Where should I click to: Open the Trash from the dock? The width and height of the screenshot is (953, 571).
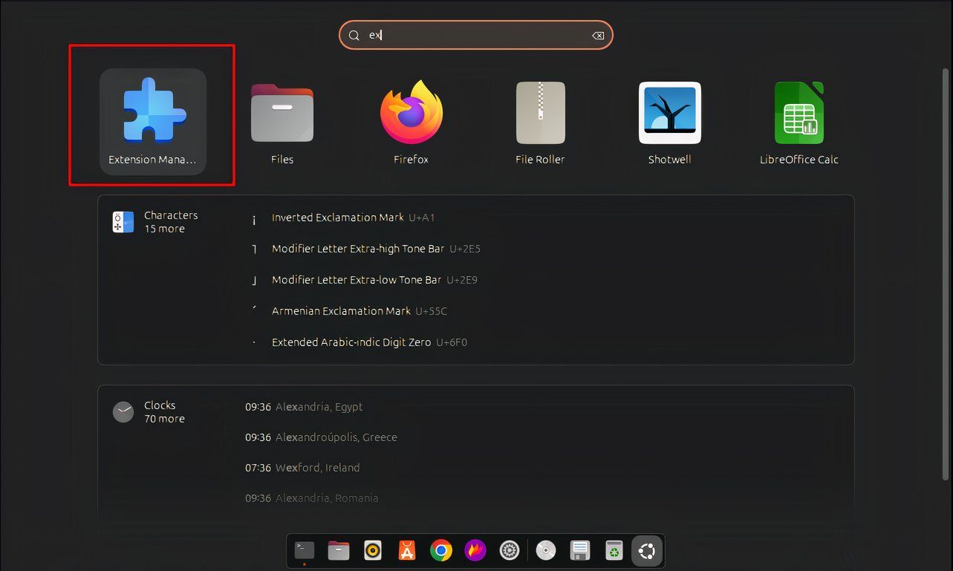(614, 550)
